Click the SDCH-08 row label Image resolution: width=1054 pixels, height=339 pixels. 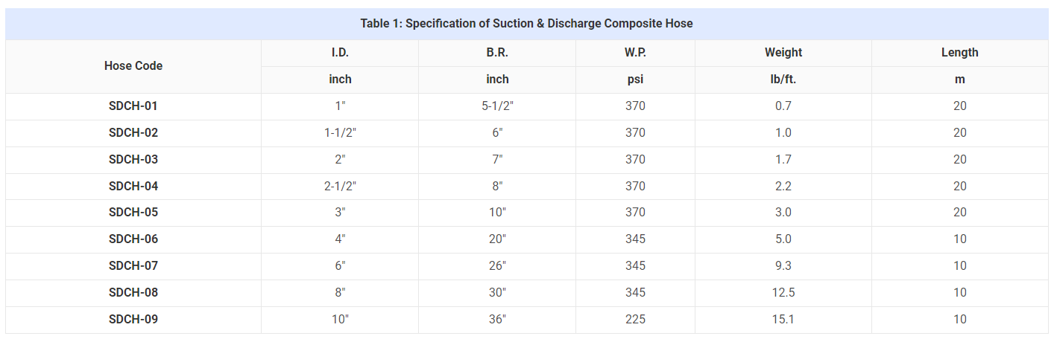[133, 293]
